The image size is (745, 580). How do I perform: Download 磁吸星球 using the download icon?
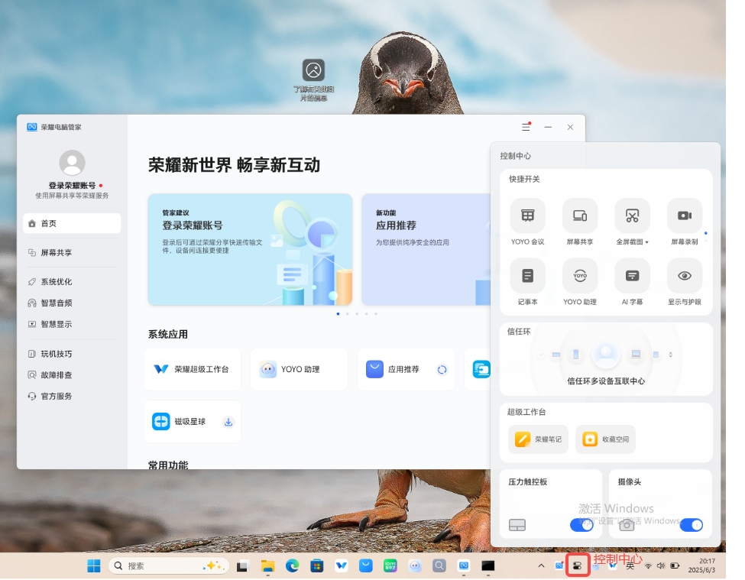[x=228, y=422]
